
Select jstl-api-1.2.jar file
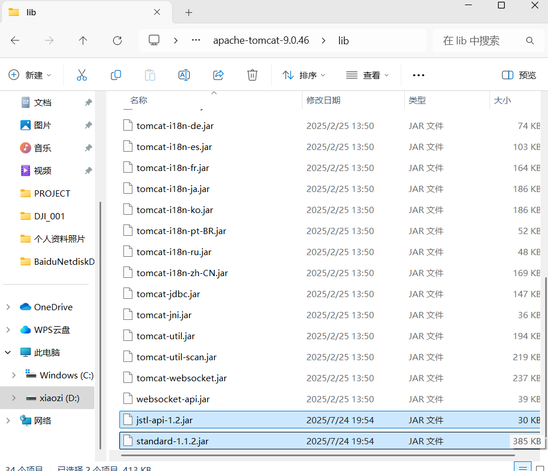(330, 420)
